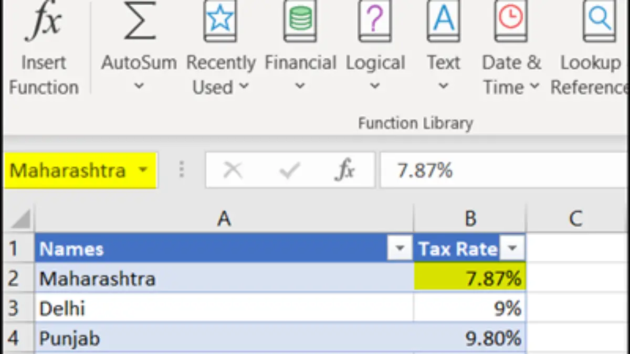Select row 2 header

(x=17, y=277)
